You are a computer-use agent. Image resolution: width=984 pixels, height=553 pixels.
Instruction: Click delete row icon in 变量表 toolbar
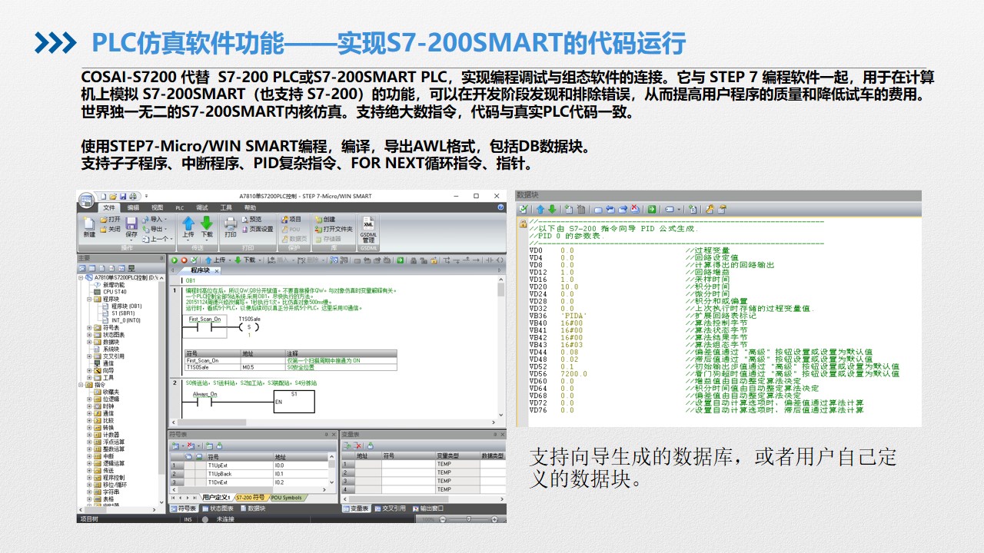tap(357, 445)
